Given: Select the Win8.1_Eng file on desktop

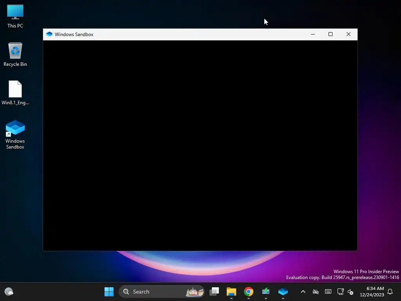Looking at the screenshot, I should [x=15, y=92].
